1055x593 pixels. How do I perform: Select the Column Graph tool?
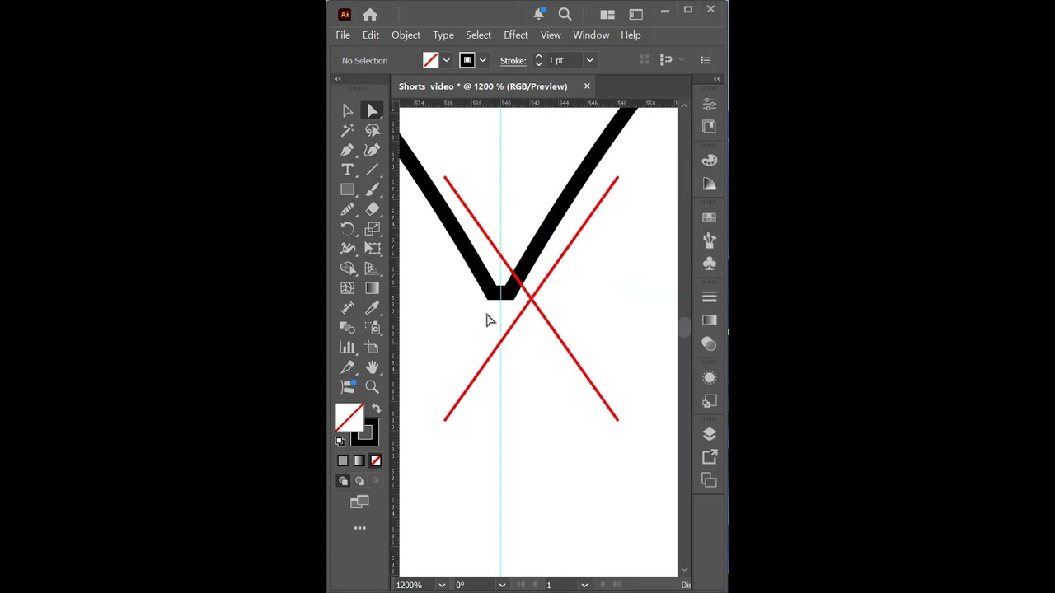tap(348, 348)
